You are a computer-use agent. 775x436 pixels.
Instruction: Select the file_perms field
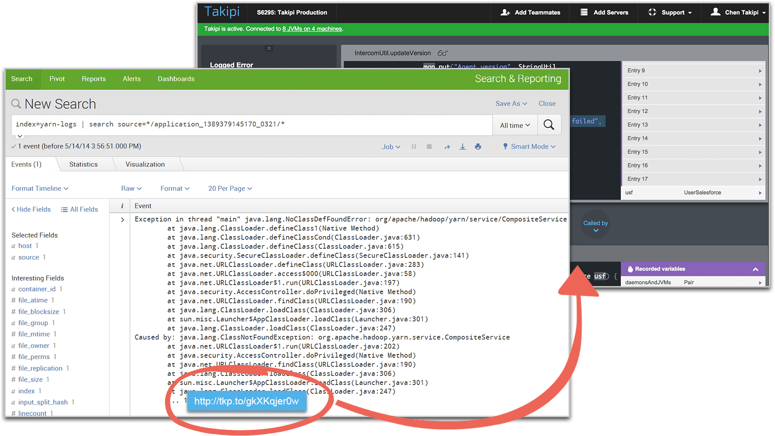coord(34,357)
